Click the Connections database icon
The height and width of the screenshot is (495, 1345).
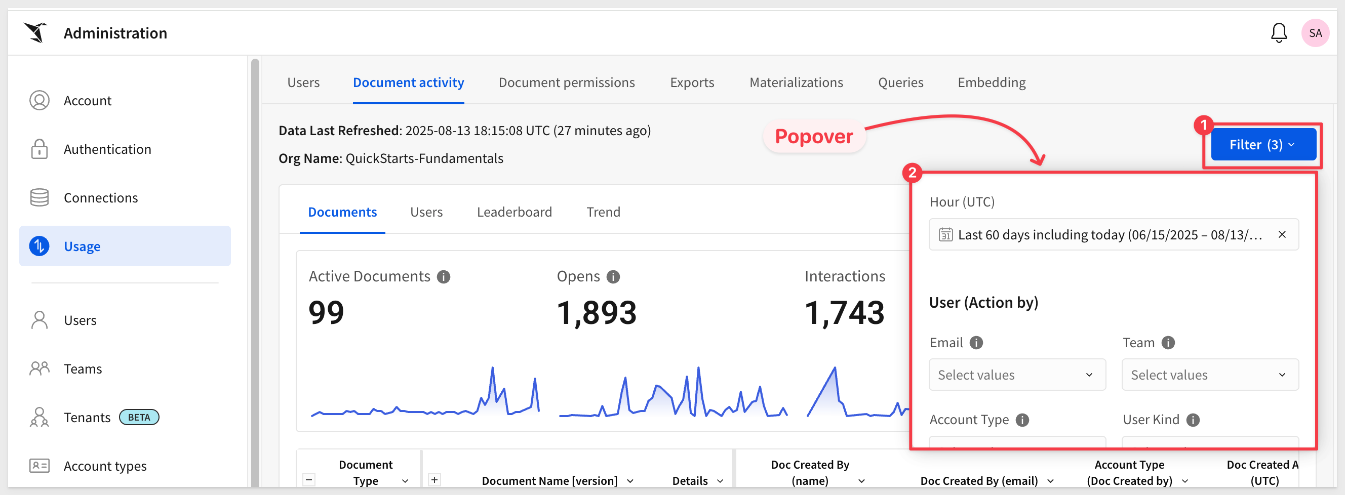(39, 197)
